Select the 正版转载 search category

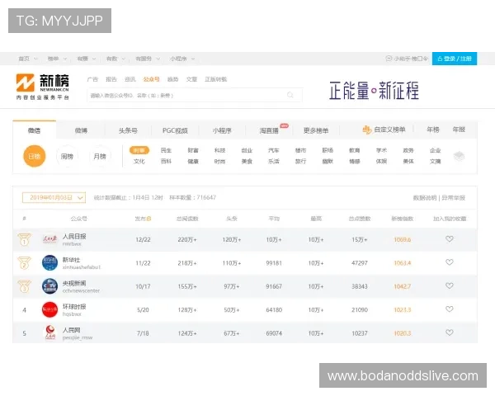[215, 79]
